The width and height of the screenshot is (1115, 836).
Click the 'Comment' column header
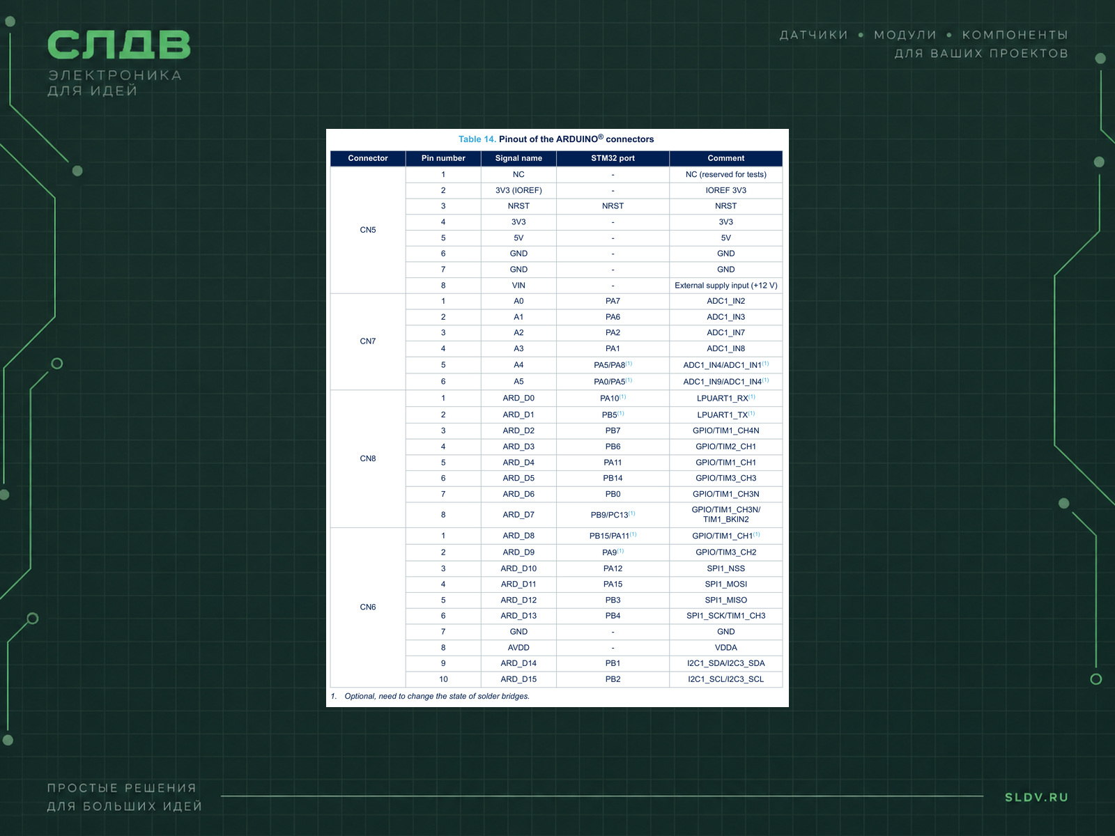(726, 158)
